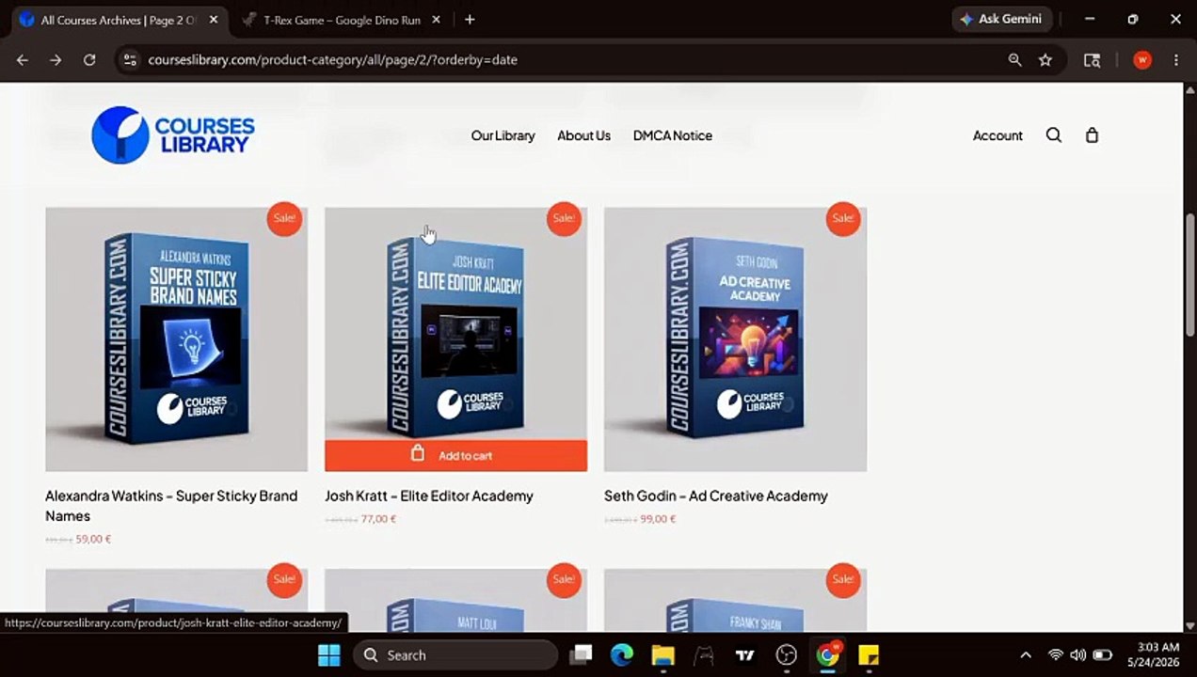Open Alexandra Watkins Super Sticky Brand Names title
This screenshot has width=1197, height=677.
pos(171,506)
